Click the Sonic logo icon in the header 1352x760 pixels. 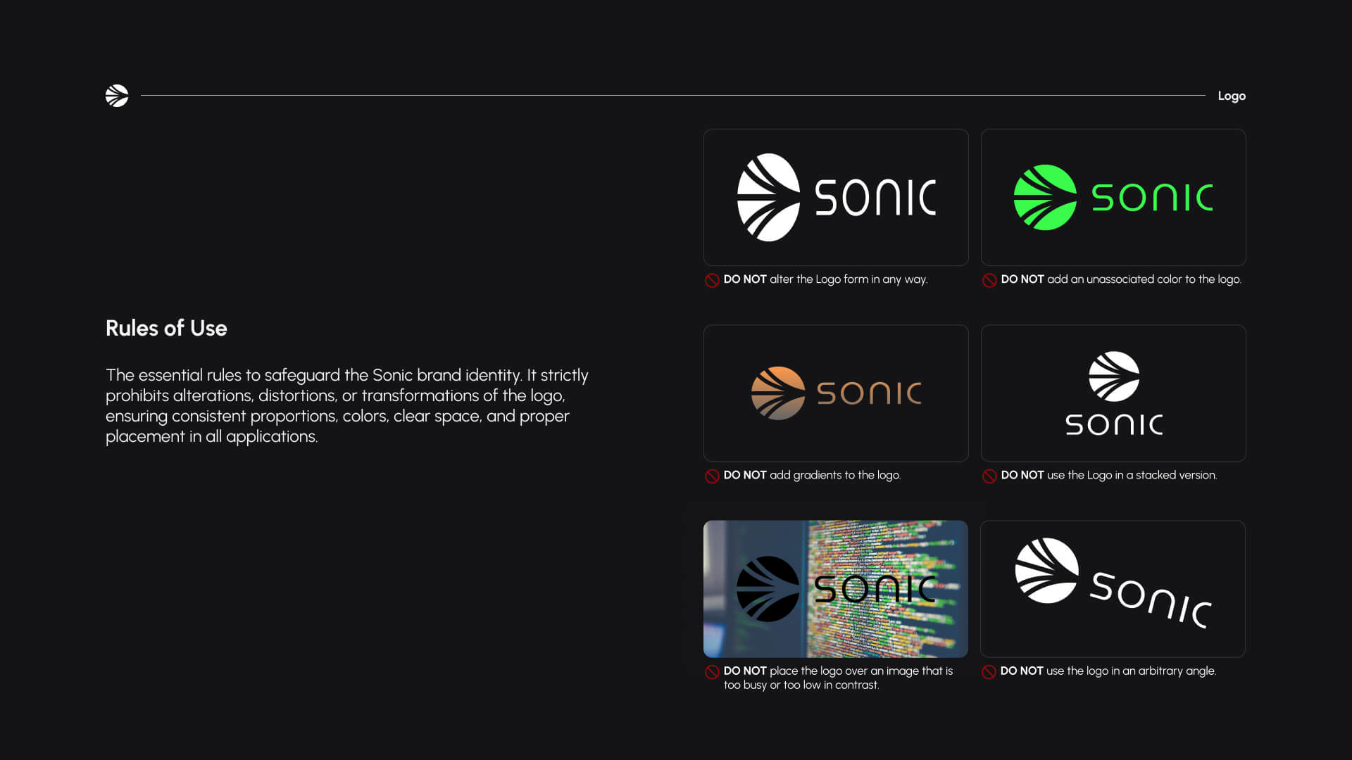coord(117,96)
